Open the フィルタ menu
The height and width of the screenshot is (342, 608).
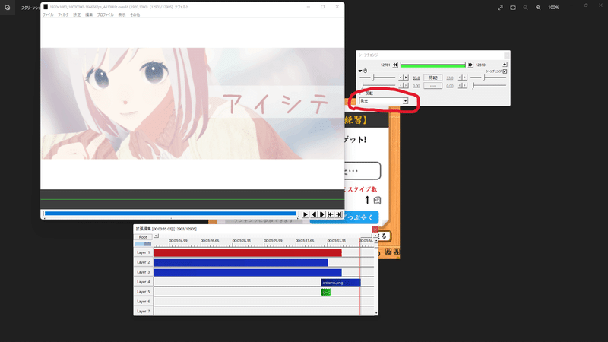coord(63,14)
